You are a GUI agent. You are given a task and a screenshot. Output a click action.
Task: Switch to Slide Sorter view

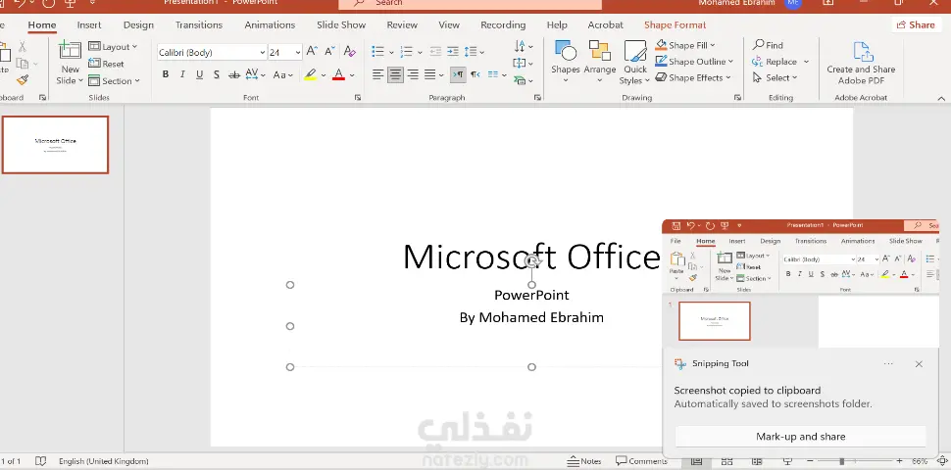pos(727,461)
